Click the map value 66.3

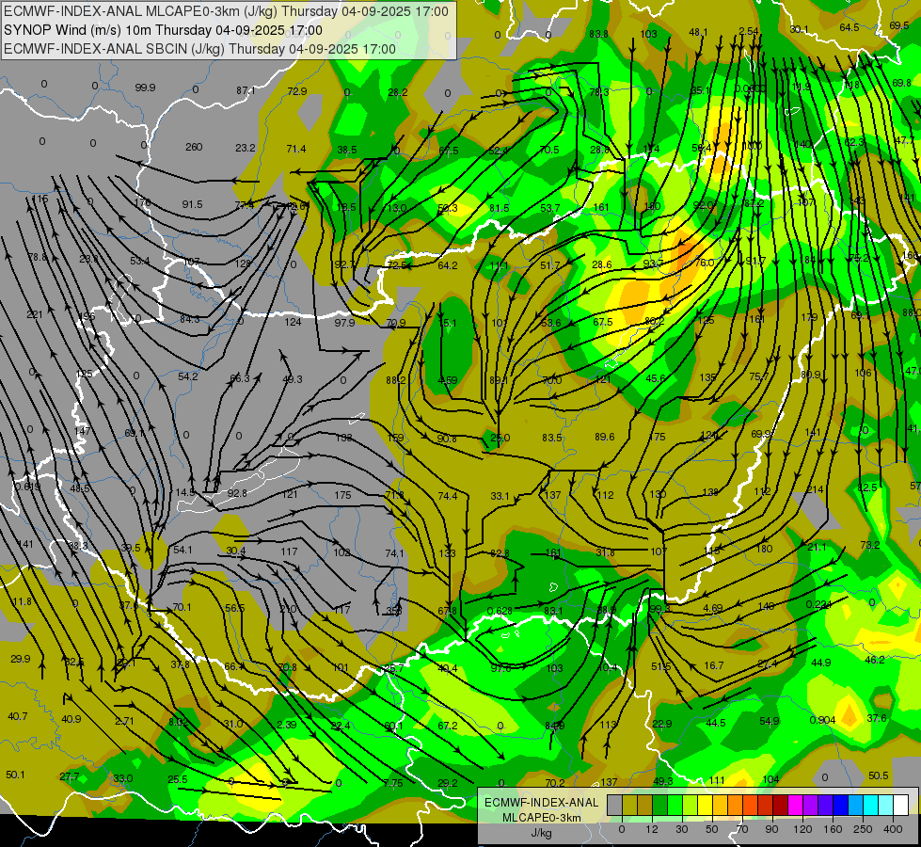[x=240, y=378]
